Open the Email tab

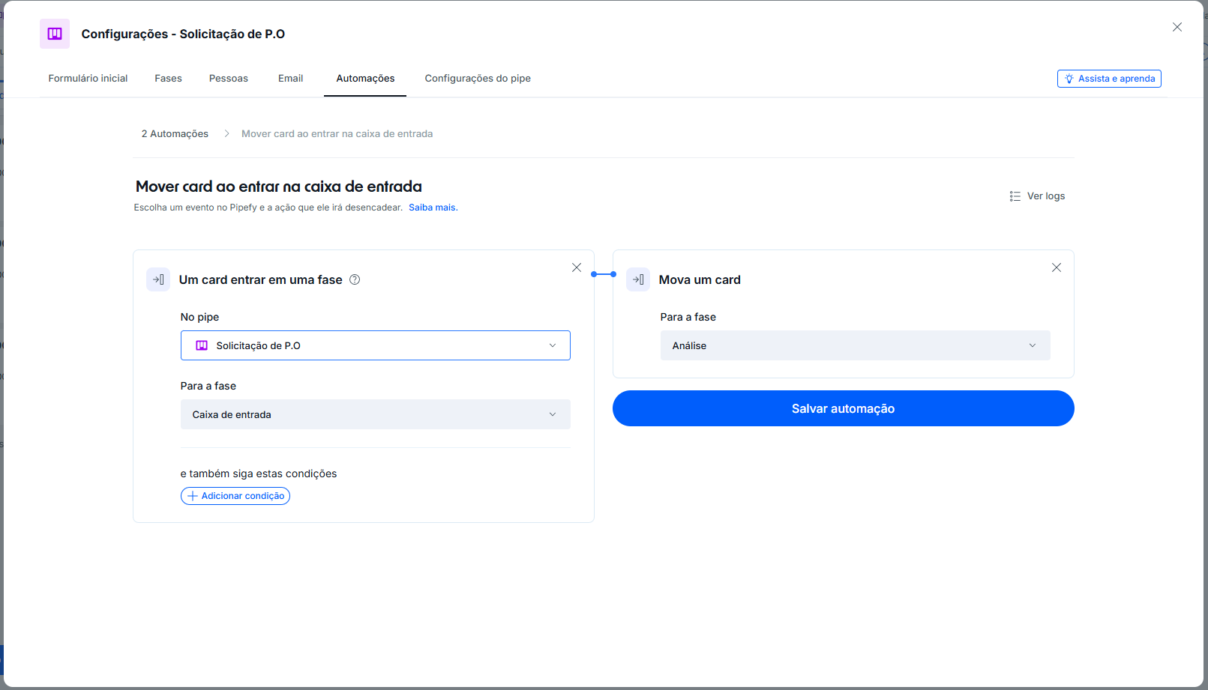pos(290,78)
